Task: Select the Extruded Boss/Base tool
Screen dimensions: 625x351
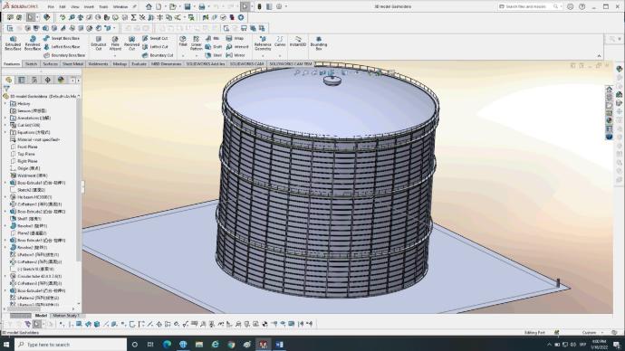Action: 13,43
